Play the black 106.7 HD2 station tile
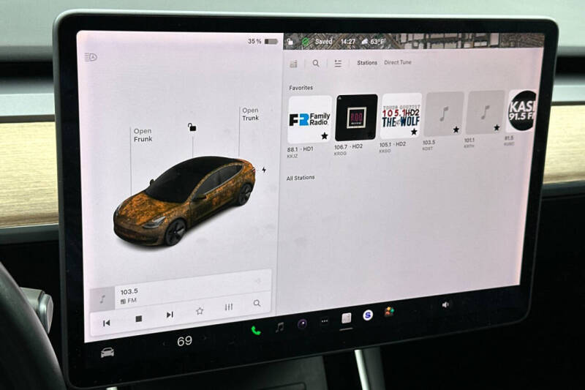The height and width of the screenshot is (390, 585). (x=356, y=117)
